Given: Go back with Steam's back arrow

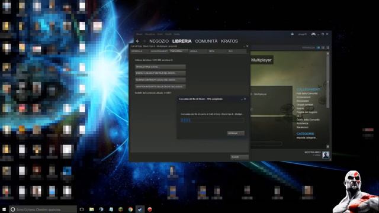Looking at the screenshot, I should pos(138,41).
